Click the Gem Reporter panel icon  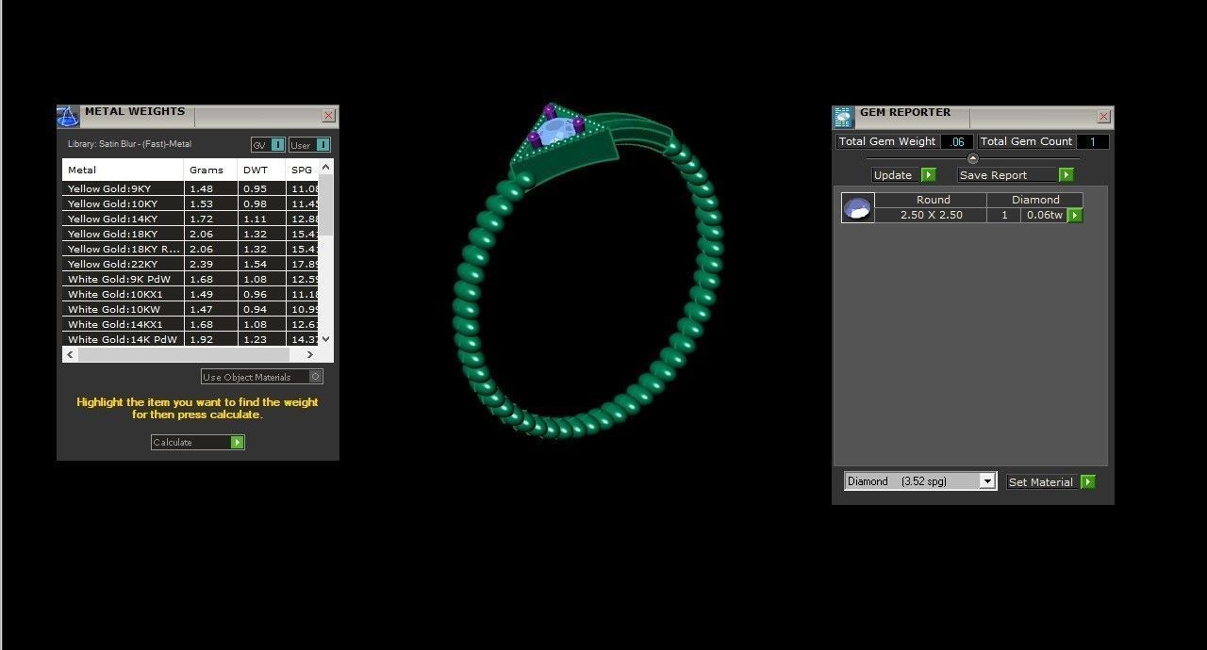coord(843,117)
